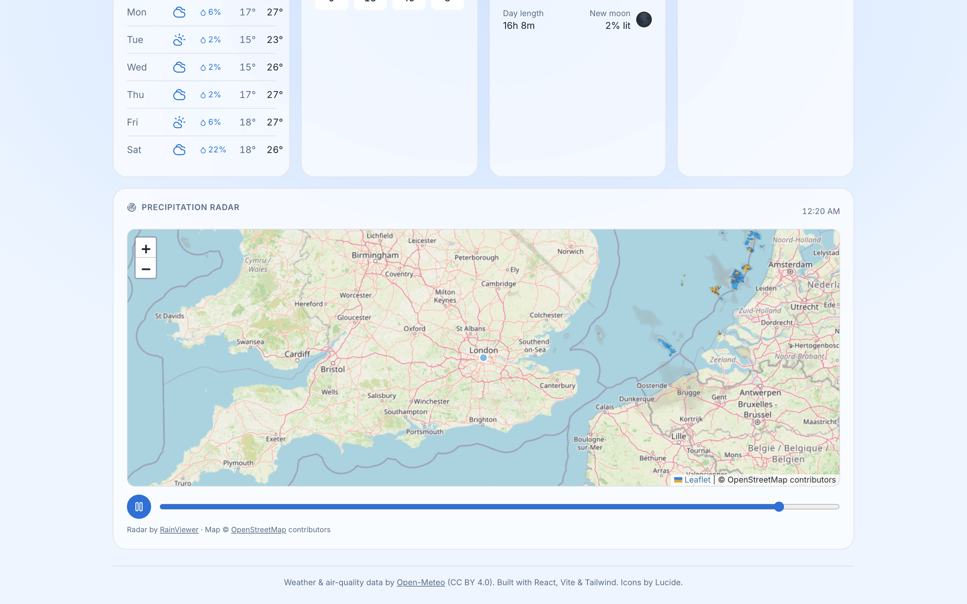The image size is (967, 604).
Task: Click Brighton label on the map
Action: [x=483, y=419]
